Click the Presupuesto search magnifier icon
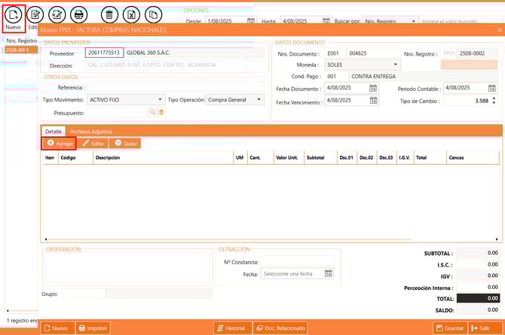 point(152,112)
